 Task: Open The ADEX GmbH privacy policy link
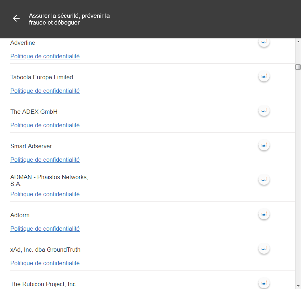click(45, 125)
